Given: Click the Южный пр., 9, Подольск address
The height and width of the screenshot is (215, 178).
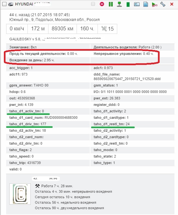Looking at the screenshot, I should 55,20.
